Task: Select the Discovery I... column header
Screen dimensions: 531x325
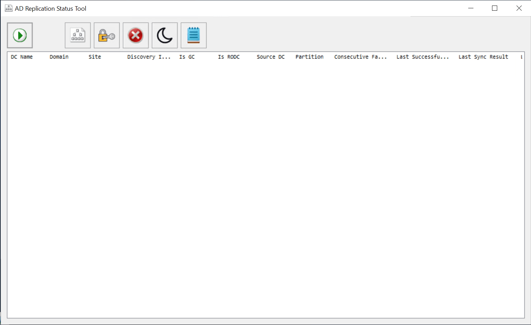Action: click(149, 57)
